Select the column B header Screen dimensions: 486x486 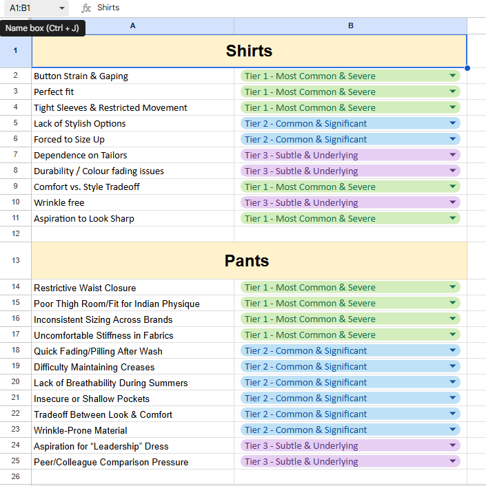click(350, 25)
